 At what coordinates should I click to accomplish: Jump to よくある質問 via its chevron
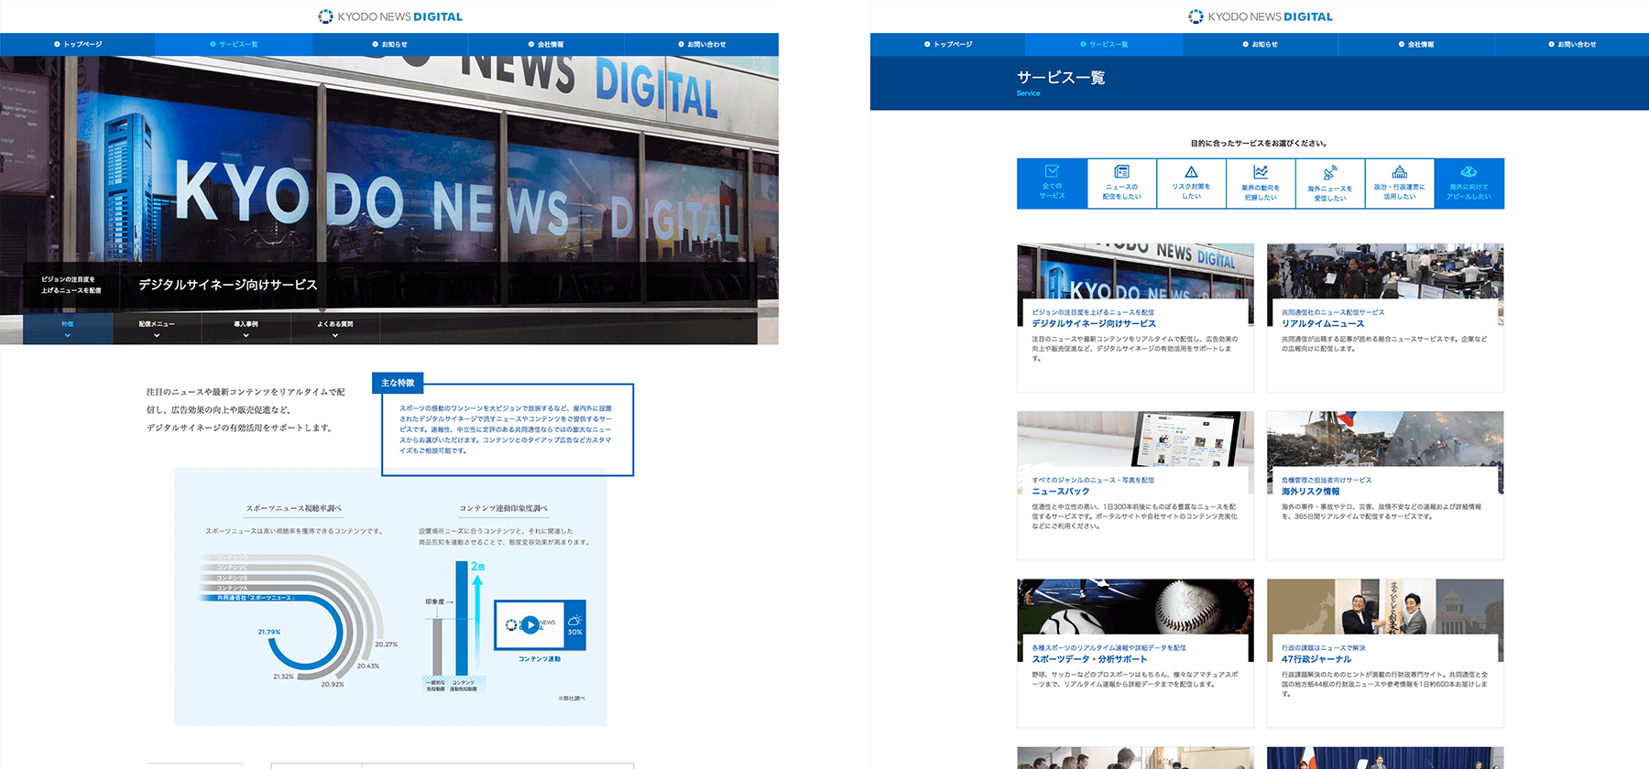point(335,335)
